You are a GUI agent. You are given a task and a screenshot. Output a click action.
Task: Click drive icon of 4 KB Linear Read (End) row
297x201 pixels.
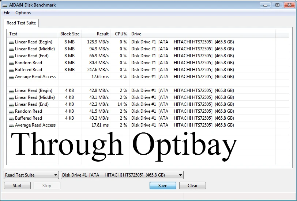(11, 105)
